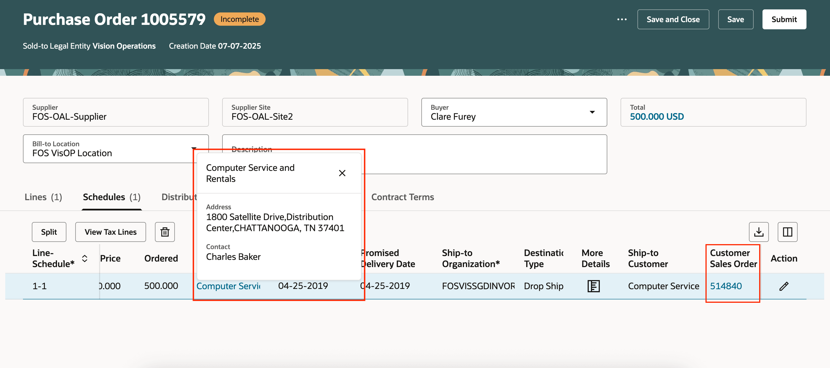Open the column manager icon
830x368 pixels.
(787, 232)
